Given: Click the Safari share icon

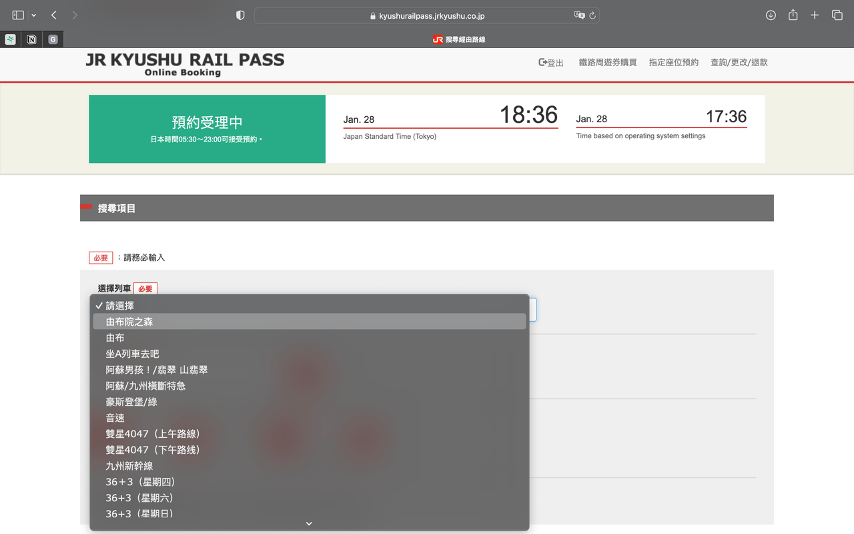Looking at the screenshot, I should [x=793, y=15].
